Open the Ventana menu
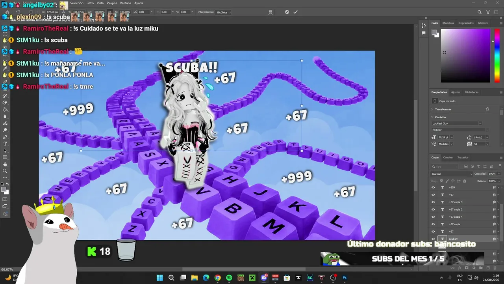 coord(126,3)
